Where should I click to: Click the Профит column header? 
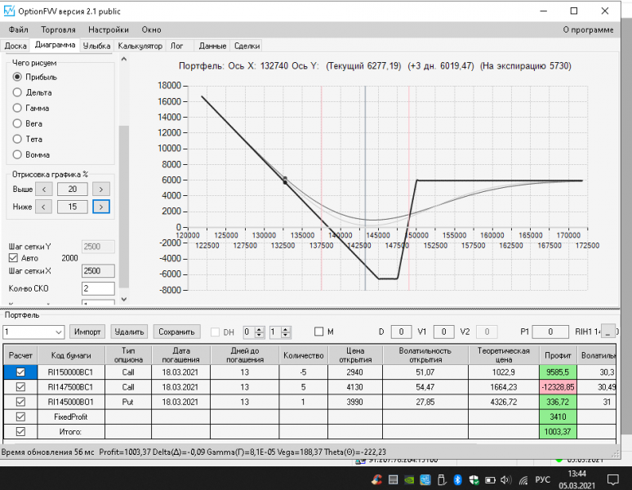click(x=558, y=355)
